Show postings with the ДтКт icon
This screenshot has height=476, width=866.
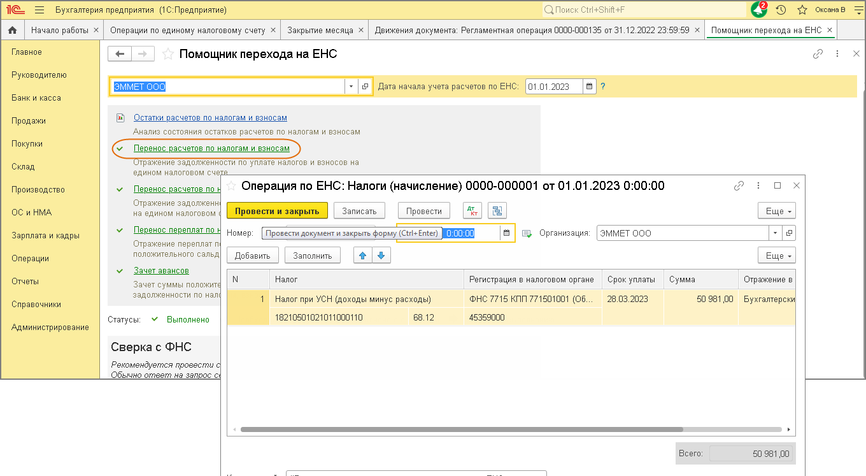(x=472, y=210)
